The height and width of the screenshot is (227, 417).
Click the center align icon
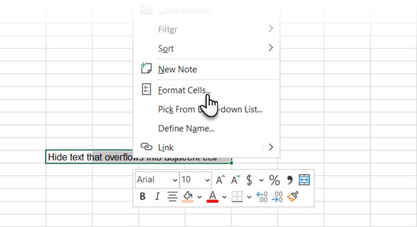[172, 197]
